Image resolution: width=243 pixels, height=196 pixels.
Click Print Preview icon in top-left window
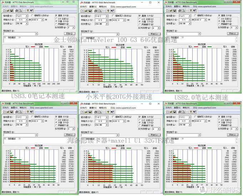pyautogui.click(x=20, y=11)
